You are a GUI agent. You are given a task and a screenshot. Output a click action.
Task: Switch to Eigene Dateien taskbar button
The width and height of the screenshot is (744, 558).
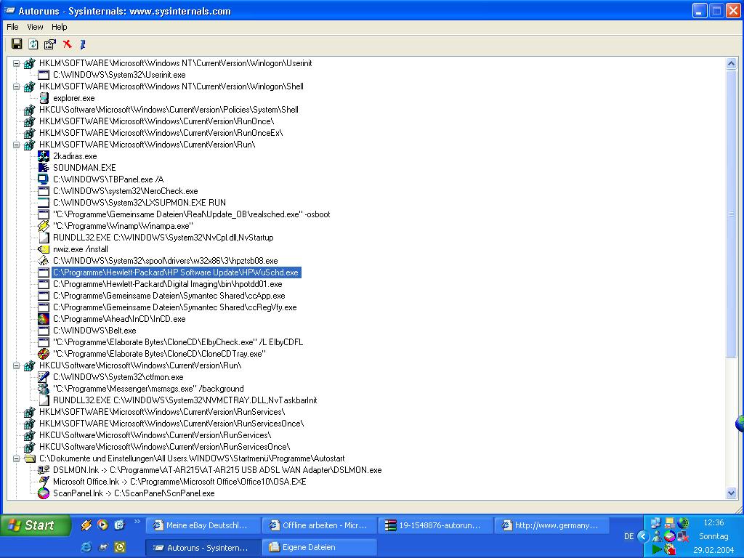(x=319, y=547)
